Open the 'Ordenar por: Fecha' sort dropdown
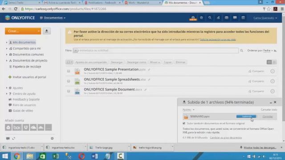 click(x=260, y=51)
